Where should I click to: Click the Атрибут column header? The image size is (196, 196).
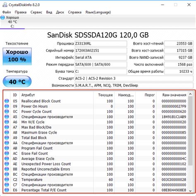coord(57,95)
